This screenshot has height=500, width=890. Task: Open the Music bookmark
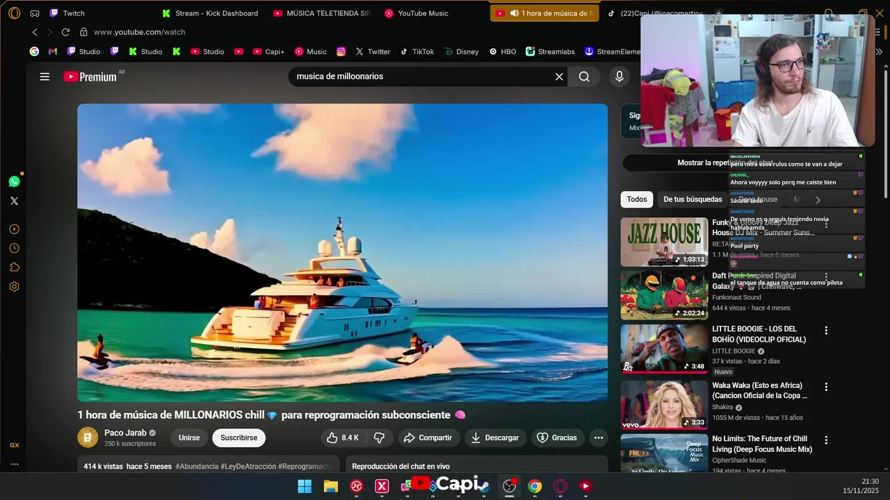310,51
